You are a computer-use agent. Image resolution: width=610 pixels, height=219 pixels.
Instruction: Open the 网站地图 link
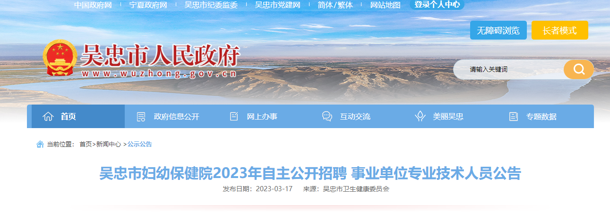click(385, 5)
